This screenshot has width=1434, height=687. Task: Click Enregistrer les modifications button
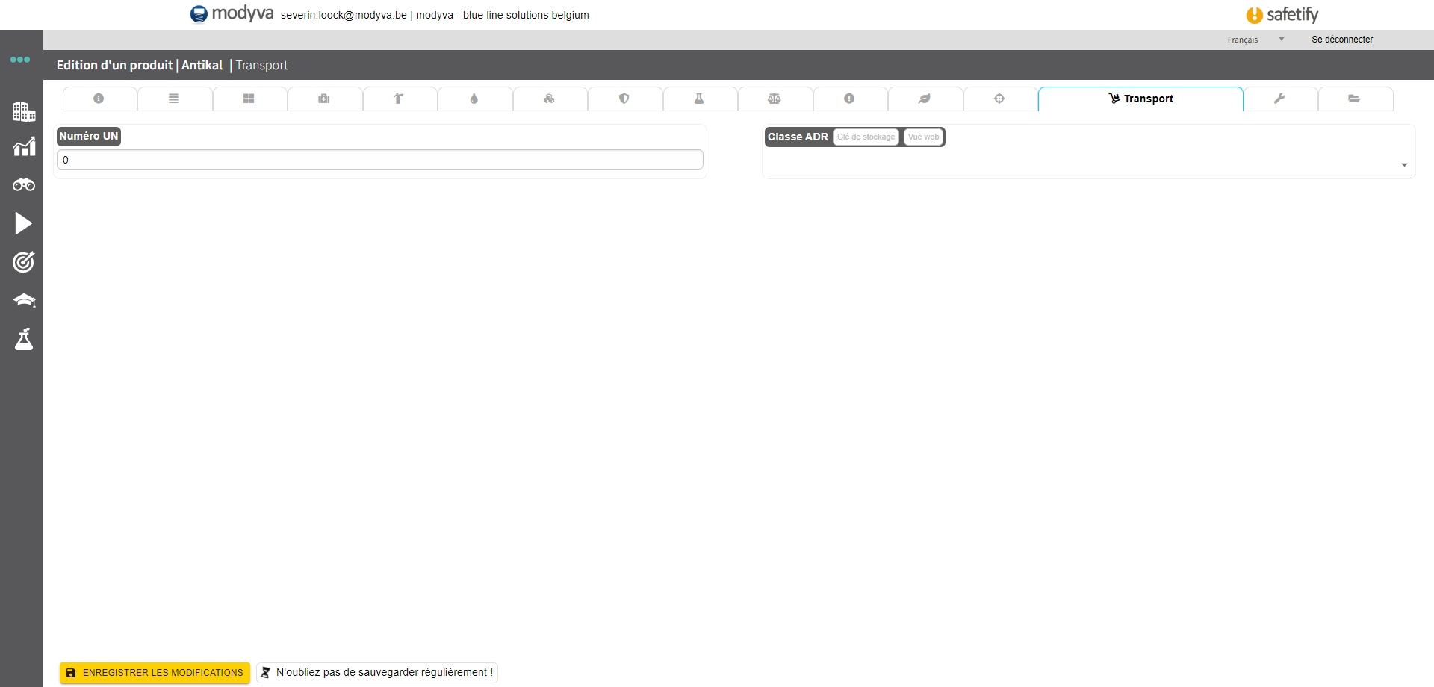point(155,673)
